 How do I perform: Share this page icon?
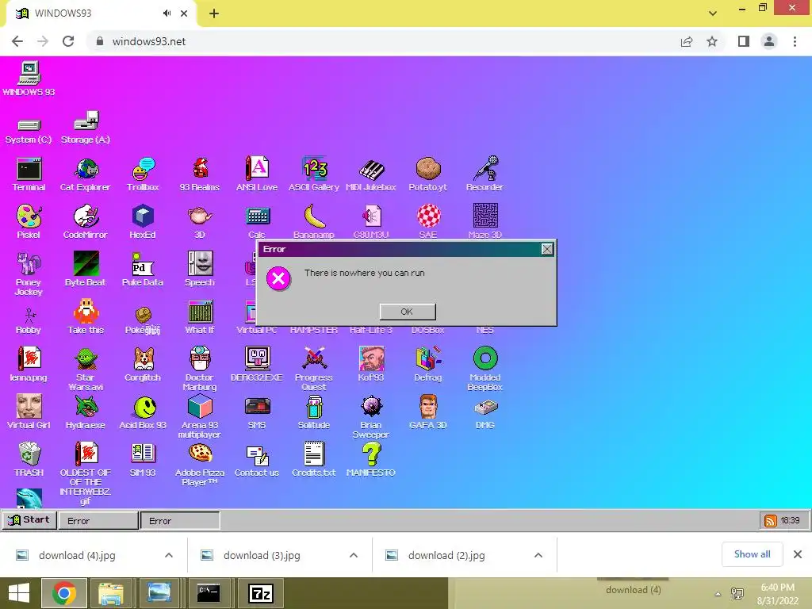(687, 41)
